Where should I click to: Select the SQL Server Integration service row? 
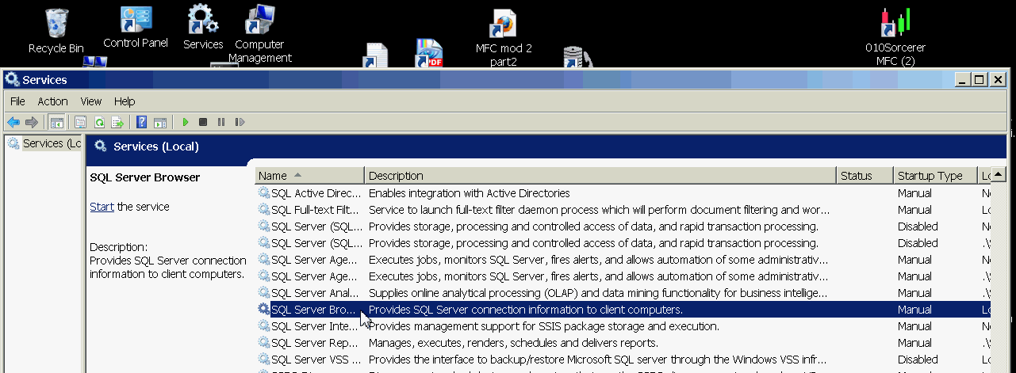(x=624, y=326)
